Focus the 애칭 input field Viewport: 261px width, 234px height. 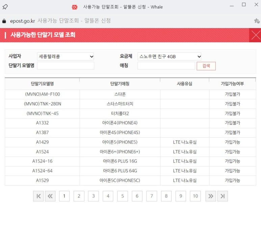(x=166, y=66)
